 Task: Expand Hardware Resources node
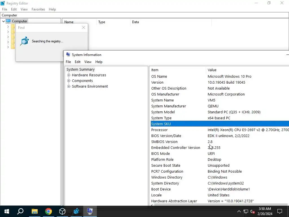coord(69,75)
